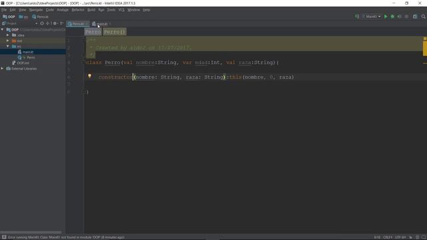Open the VCS menu
Viewport: 427px width, 240px height.
(121, 10)
